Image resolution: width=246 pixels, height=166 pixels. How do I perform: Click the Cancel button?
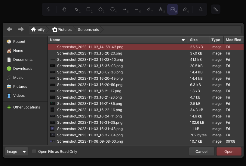point(201,151)
